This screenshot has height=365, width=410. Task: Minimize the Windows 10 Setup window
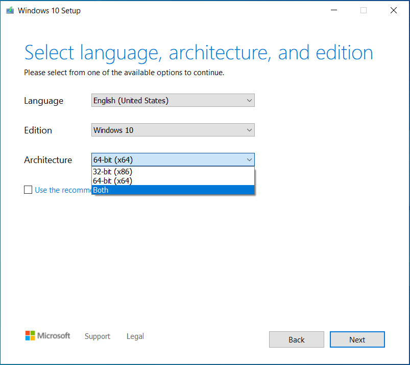click(334, 10)
